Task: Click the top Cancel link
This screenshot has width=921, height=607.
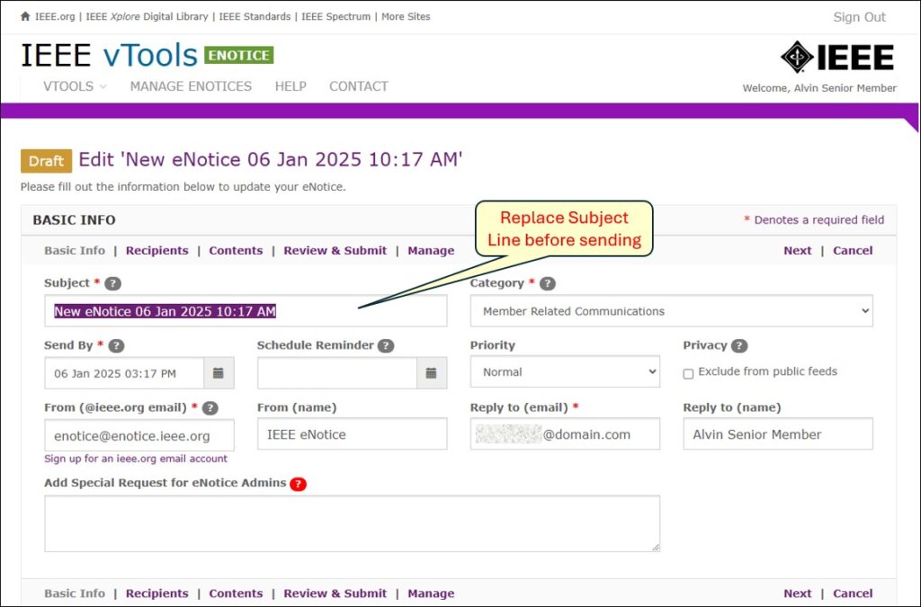Action: pos(853,251)
